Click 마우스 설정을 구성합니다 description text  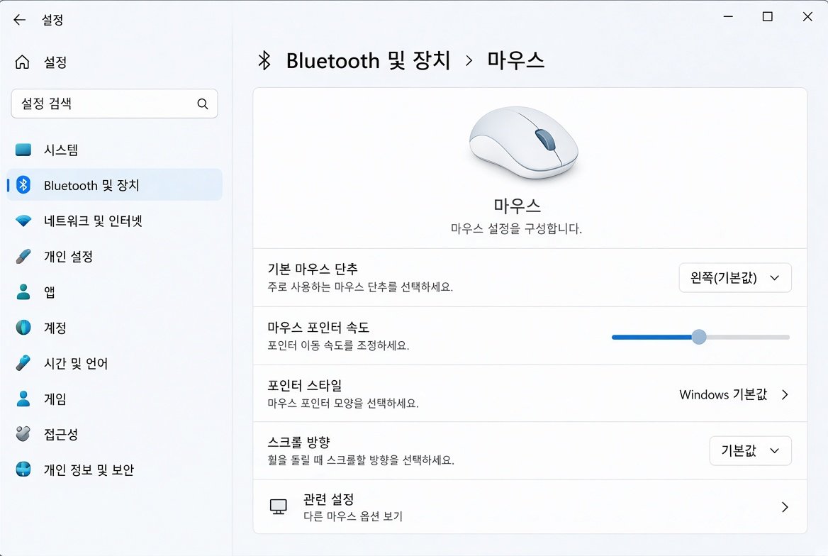517,229
